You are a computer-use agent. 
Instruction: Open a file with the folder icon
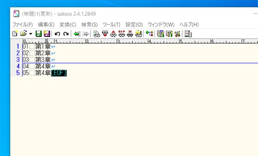24,33
